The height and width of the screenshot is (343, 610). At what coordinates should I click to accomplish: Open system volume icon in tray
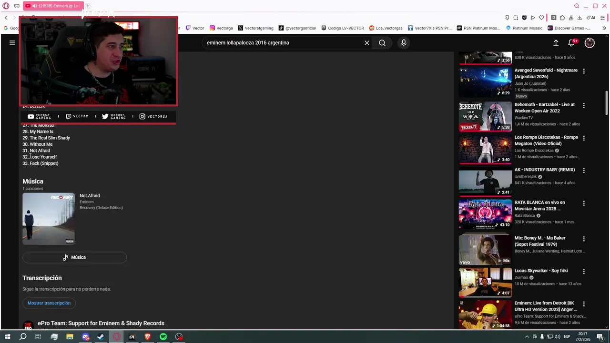point(558,337)
